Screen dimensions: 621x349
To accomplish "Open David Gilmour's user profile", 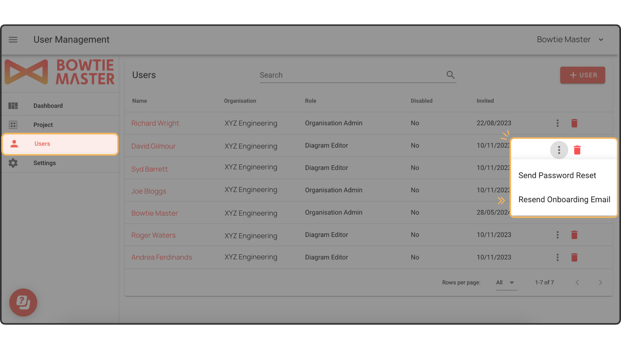I will pos(153,146).
